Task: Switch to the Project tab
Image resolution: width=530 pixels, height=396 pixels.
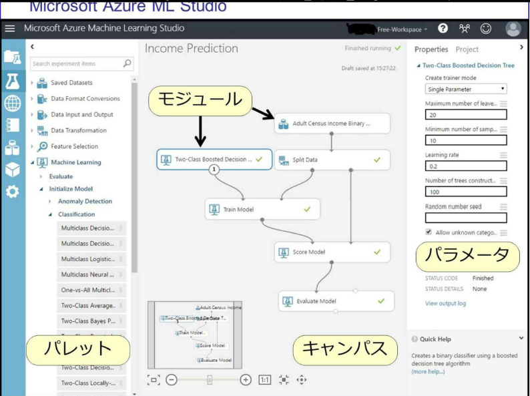Action: point(467,49)
